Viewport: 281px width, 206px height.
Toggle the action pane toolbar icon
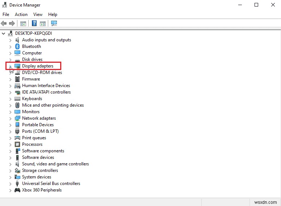tap(43, 24)
